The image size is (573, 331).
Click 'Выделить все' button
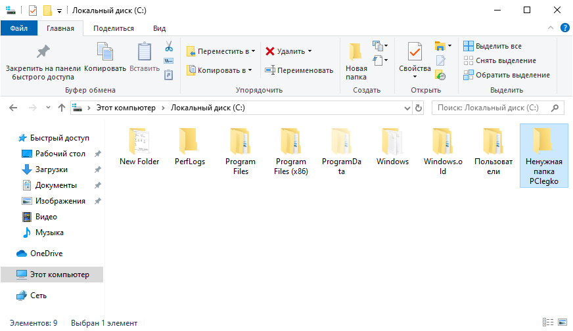(x=493, y=46)
